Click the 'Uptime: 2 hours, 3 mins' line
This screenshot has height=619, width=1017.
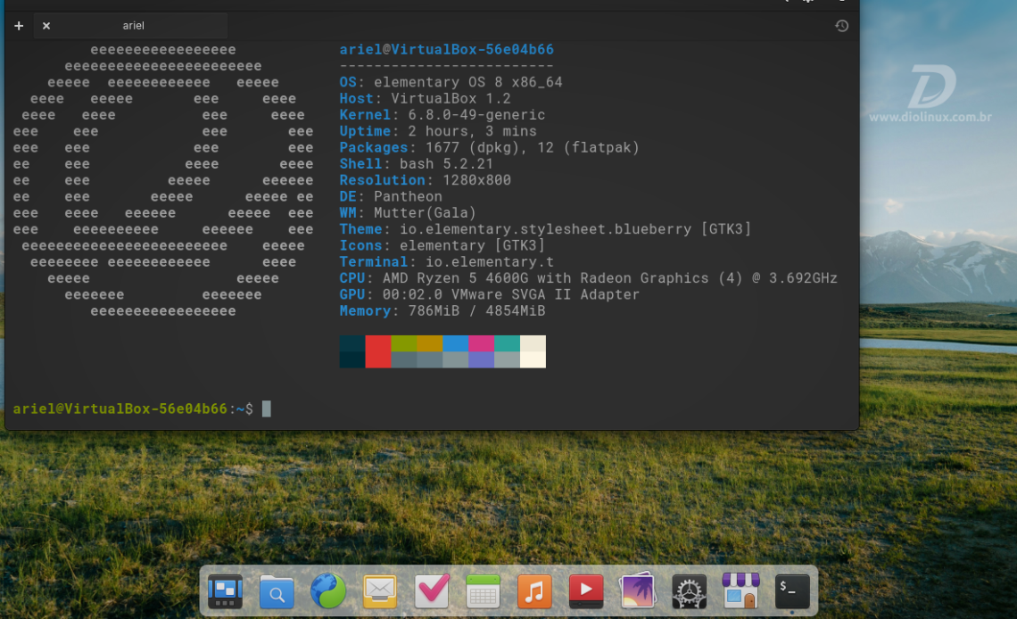(x=438, y=131)
